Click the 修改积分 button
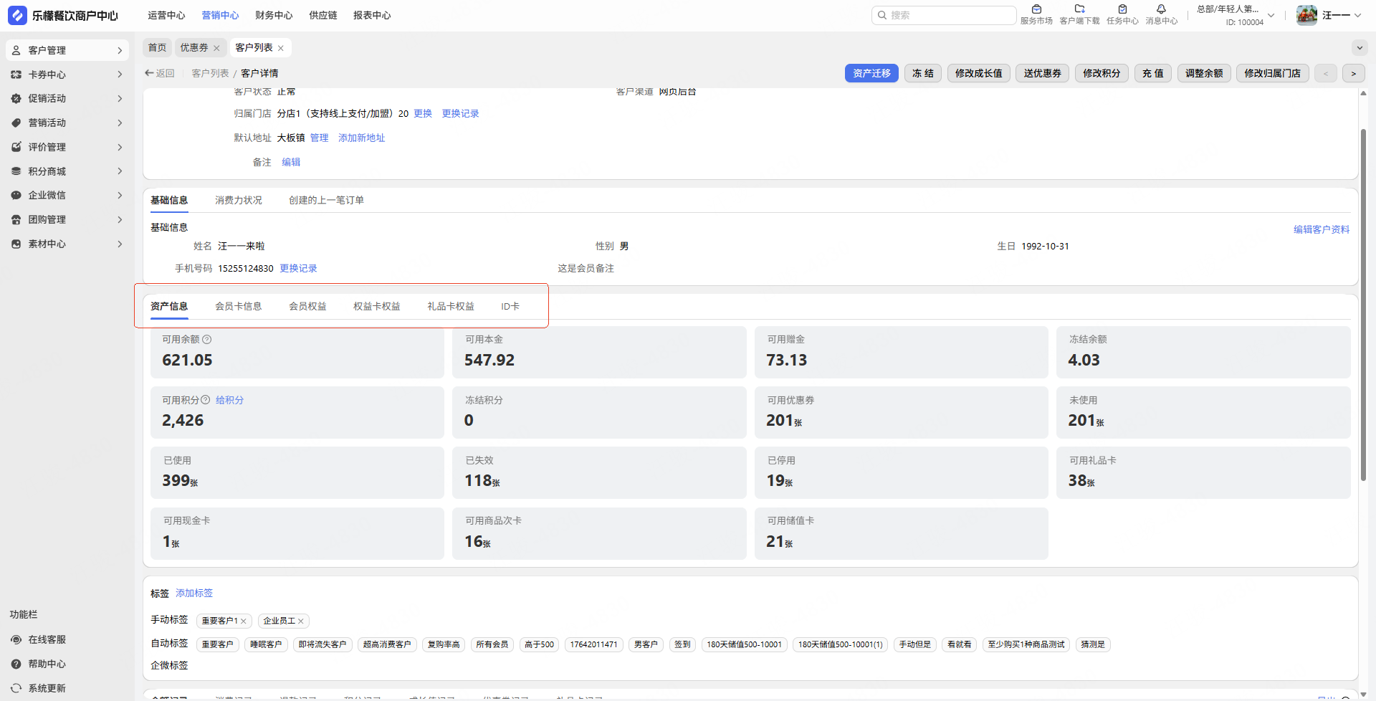This screenshot has height=701, width=1376. click(x=1102, y=73)
